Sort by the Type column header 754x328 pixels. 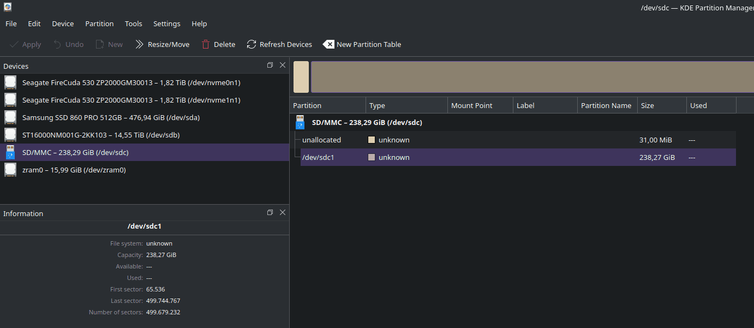point(407,105)
